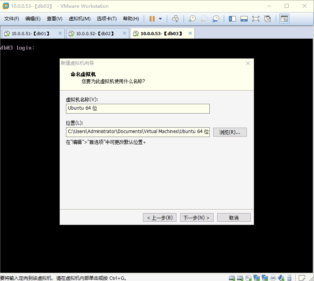
Task: Click the sound card device icon
Action: [x=281, y=278]
